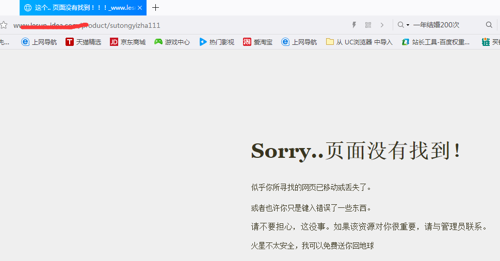Click the magnifier search button at right

(x=489, y=25)
